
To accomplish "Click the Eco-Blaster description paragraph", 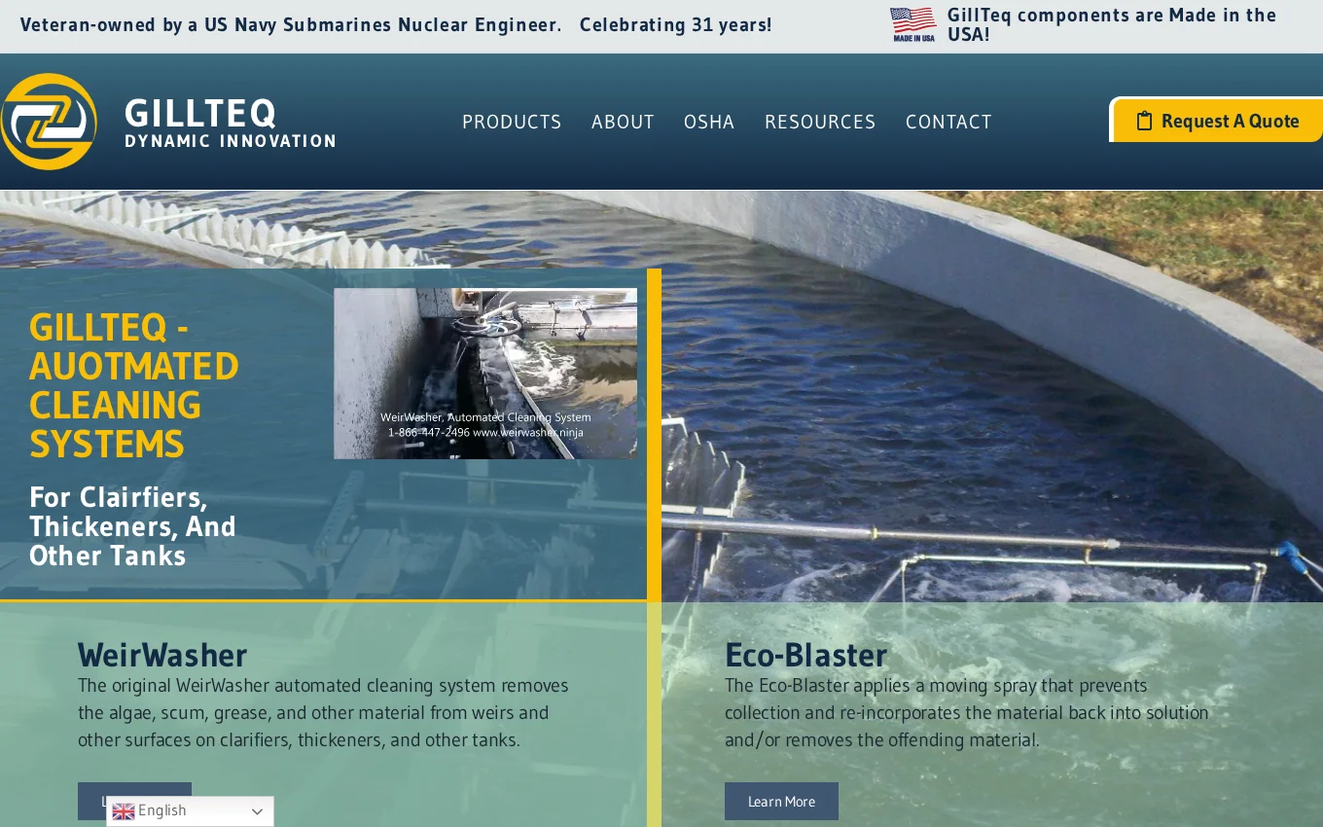I will coord(967,712).
